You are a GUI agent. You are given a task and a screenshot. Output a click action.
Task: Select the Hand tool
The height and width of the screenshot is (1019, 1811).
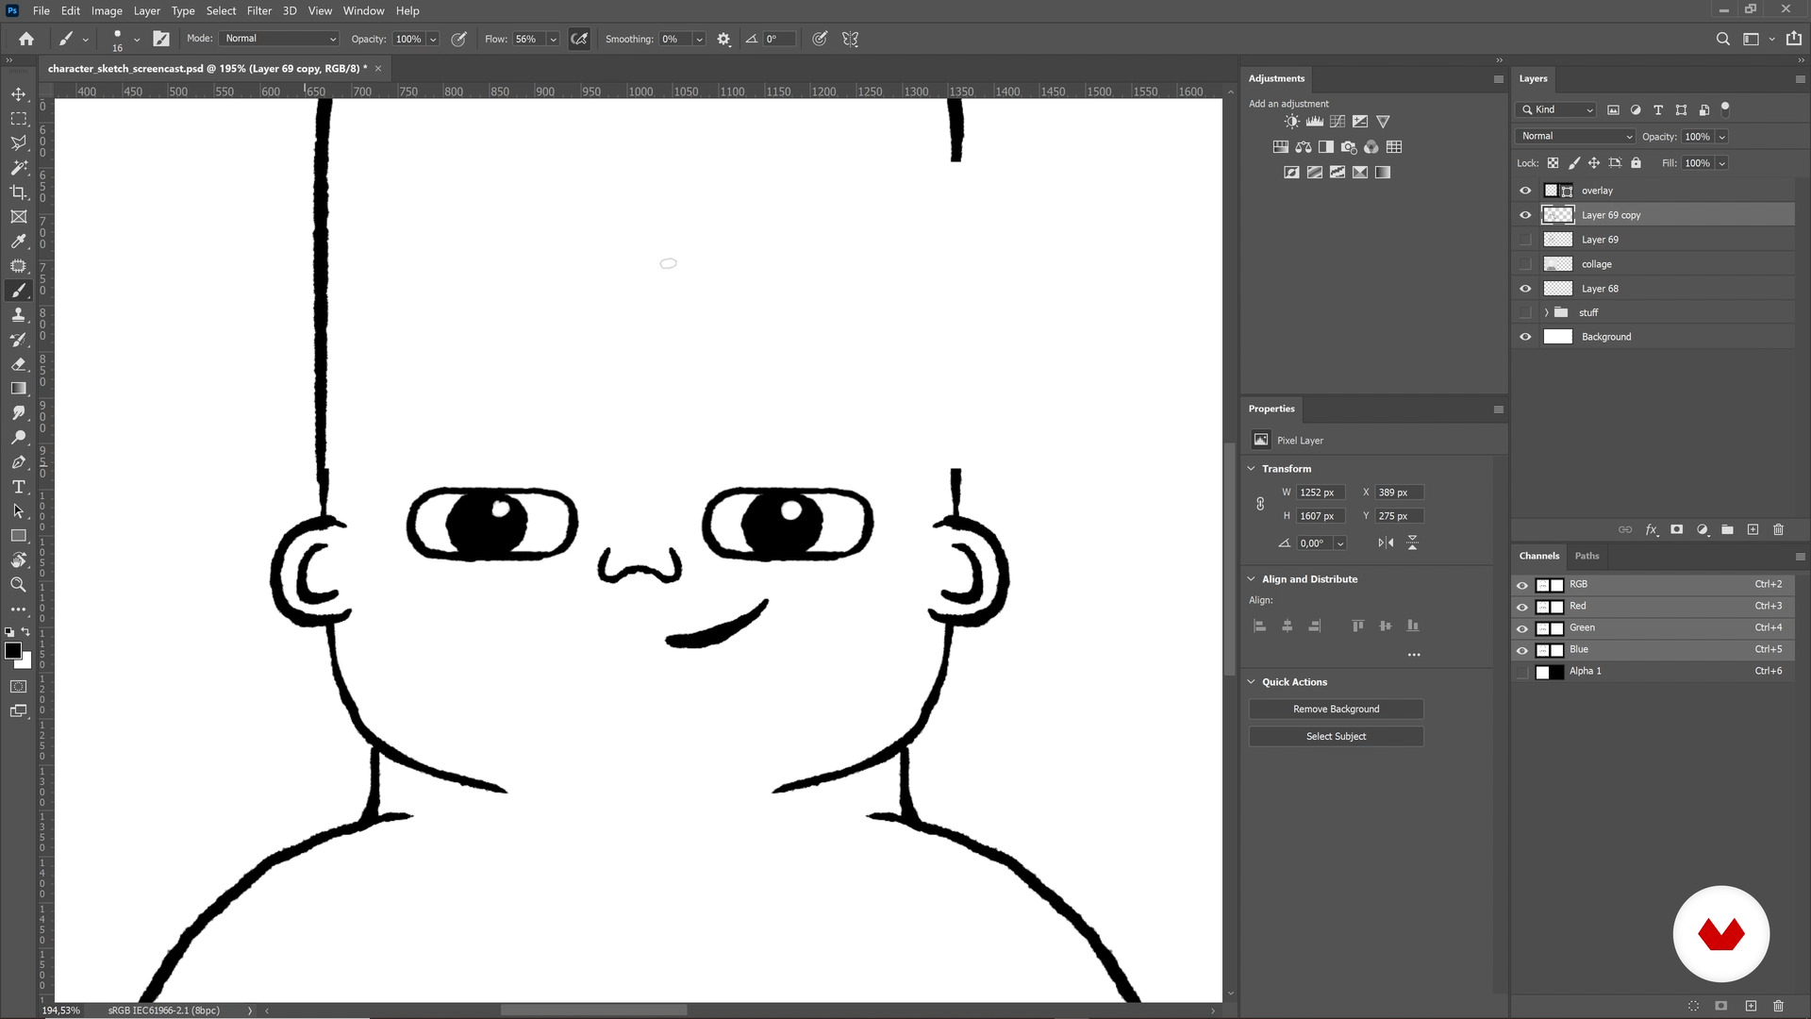(18, 560)
